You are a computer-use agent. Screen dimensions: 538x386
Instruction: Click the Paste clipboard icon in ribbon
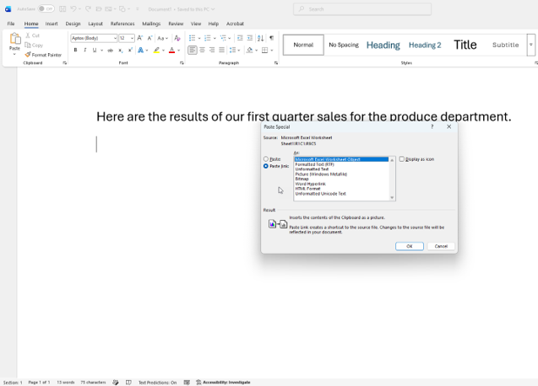(14, 39)
